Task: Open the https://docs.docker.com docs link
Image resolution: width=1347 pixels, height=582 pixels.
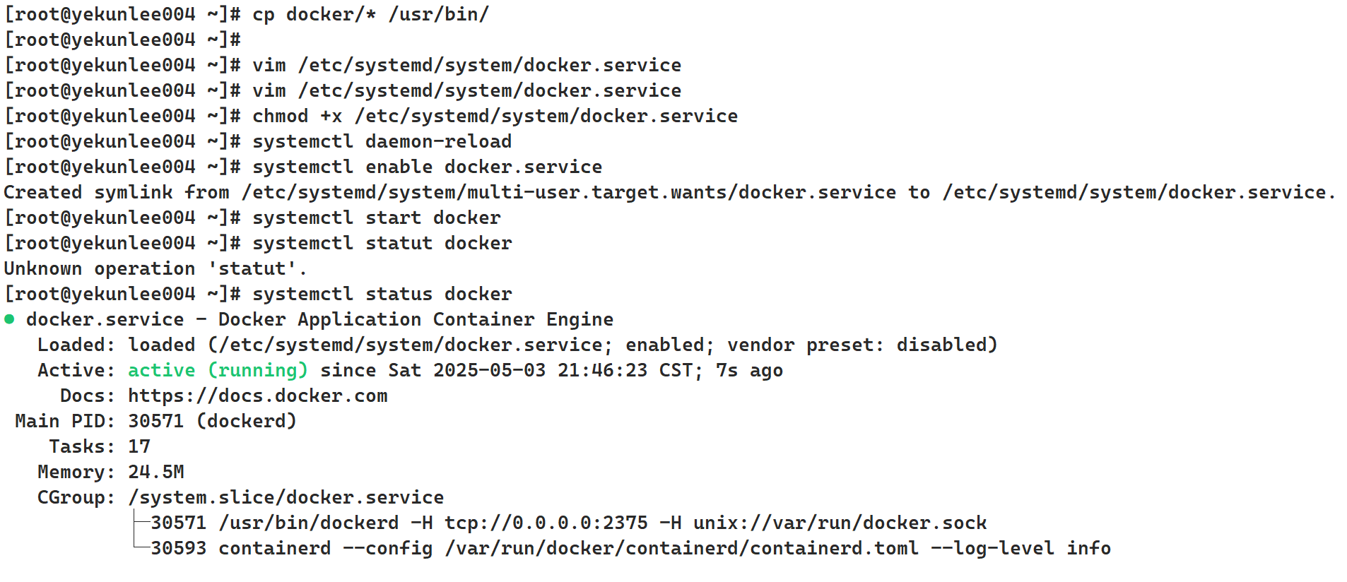Action: coord(257,396)
